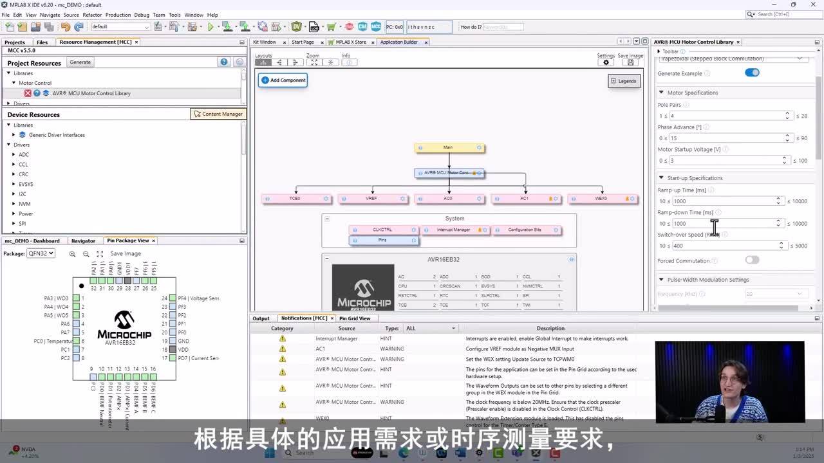Click Save Image in Pin Package View

(x=126, y=254)
